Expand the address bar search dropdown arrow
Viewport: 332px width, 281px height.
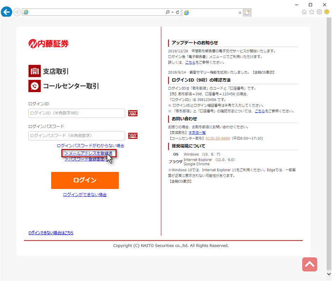(x=172, y=12)
